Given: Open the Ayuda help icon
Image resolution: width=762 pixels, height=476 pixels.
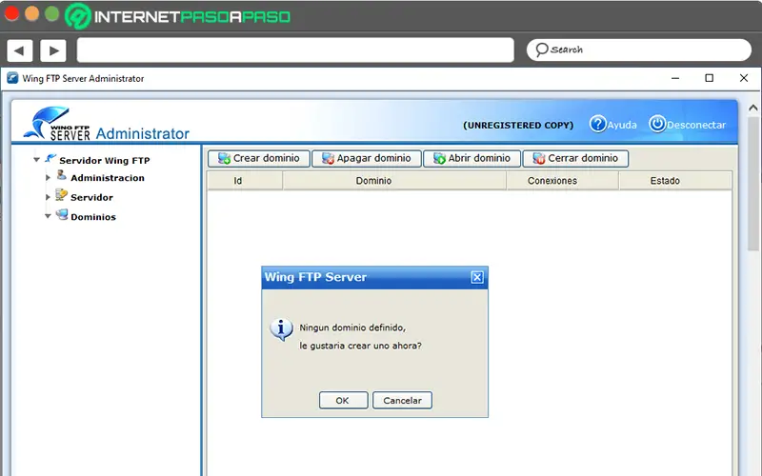Looking at the screenshot, I should (x=598, y=124).
